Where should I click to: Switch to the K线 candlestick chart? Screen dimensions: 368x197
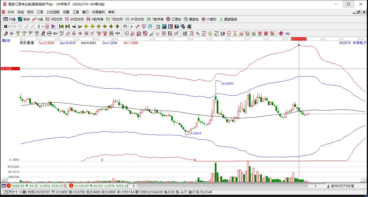(38, 19)
